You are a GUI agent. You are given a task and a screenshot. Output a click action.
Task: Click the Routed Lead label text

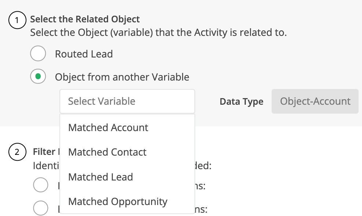point(84,54)
